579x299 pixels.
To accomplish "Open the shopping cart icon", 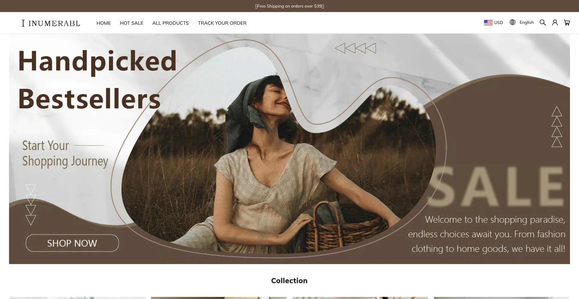I will (x=567, y=23).
